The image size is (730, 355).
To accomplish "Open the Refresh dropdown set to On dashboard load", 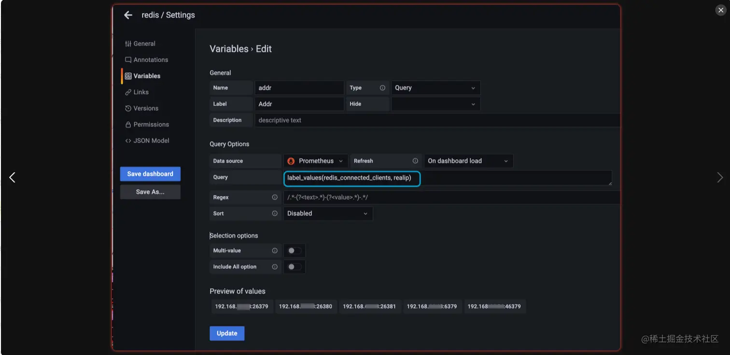I will click(x=468, y=161).
